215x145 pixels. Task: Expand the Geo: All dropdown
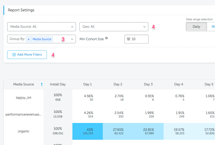[114, 27]
